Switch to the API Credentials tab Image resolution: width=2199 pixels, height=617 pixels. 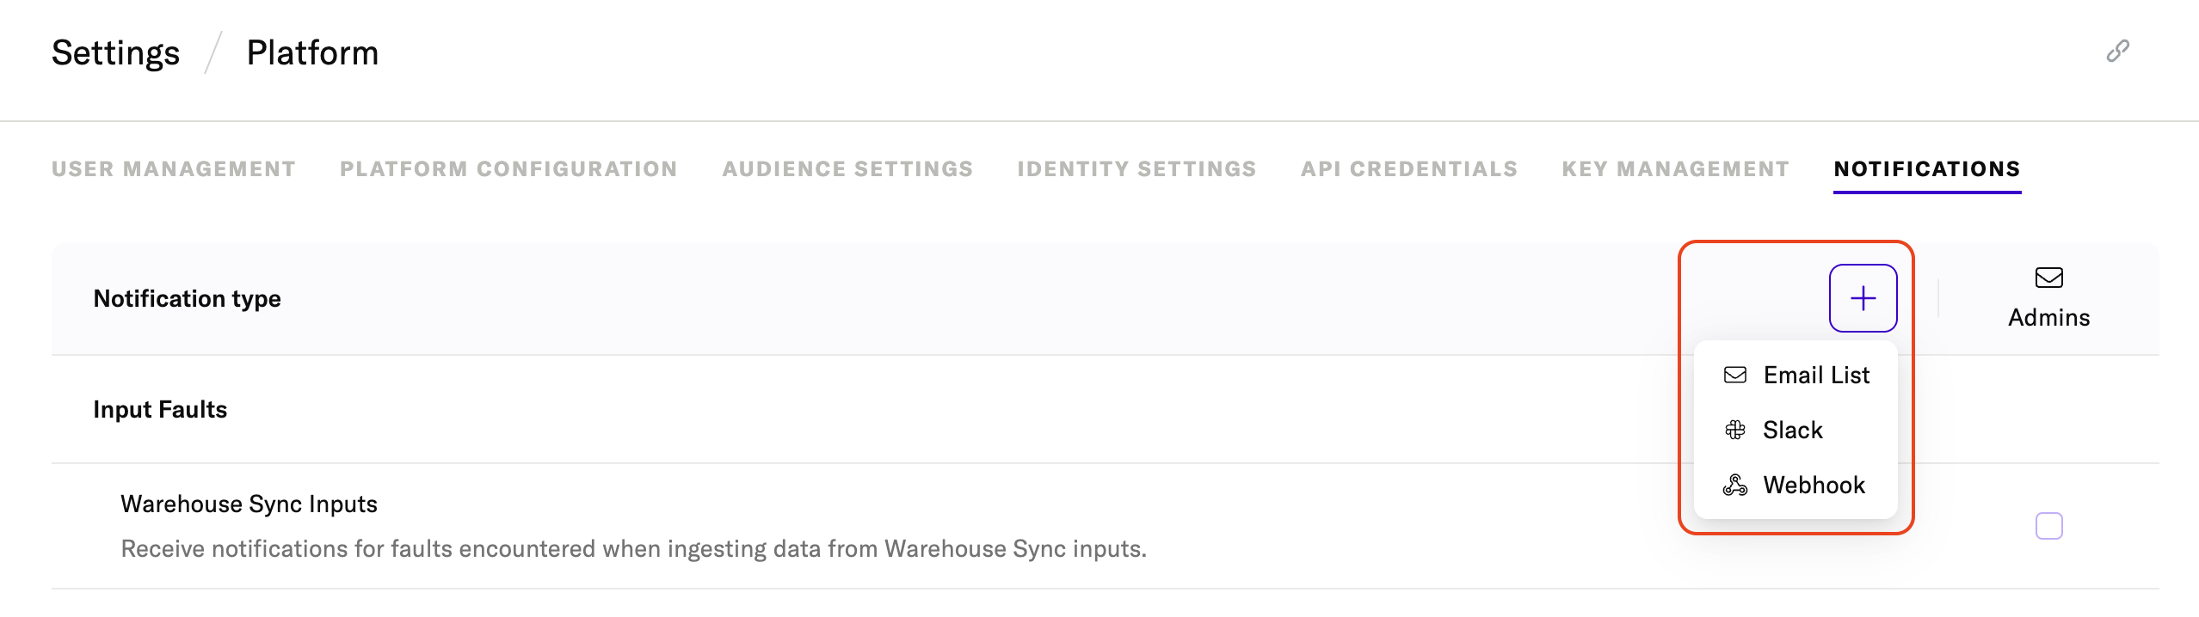coord(1409,169)
